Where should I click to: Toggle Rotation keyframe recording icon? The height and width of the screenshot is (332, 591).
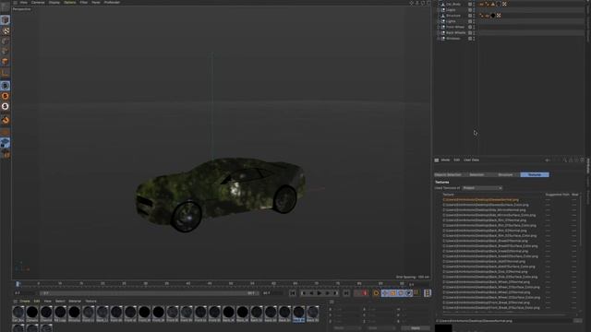(x=401, y=293)
